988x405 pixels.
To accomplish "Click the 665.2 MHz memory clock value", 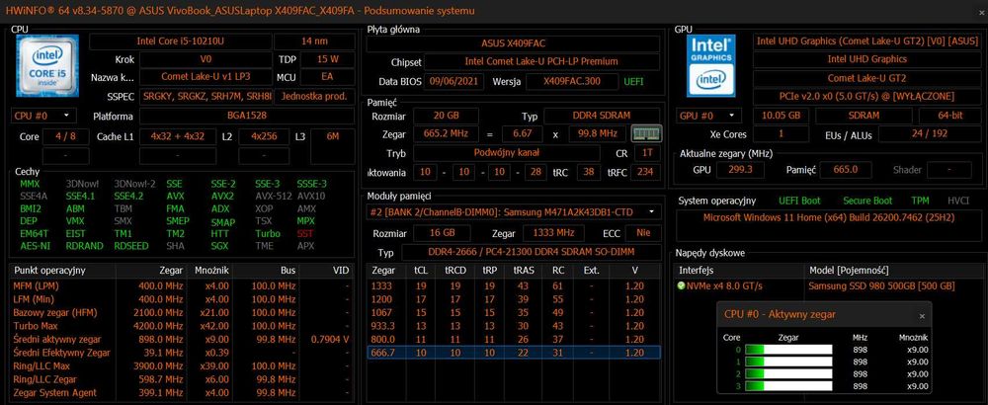I will click(x=446, y=134).
